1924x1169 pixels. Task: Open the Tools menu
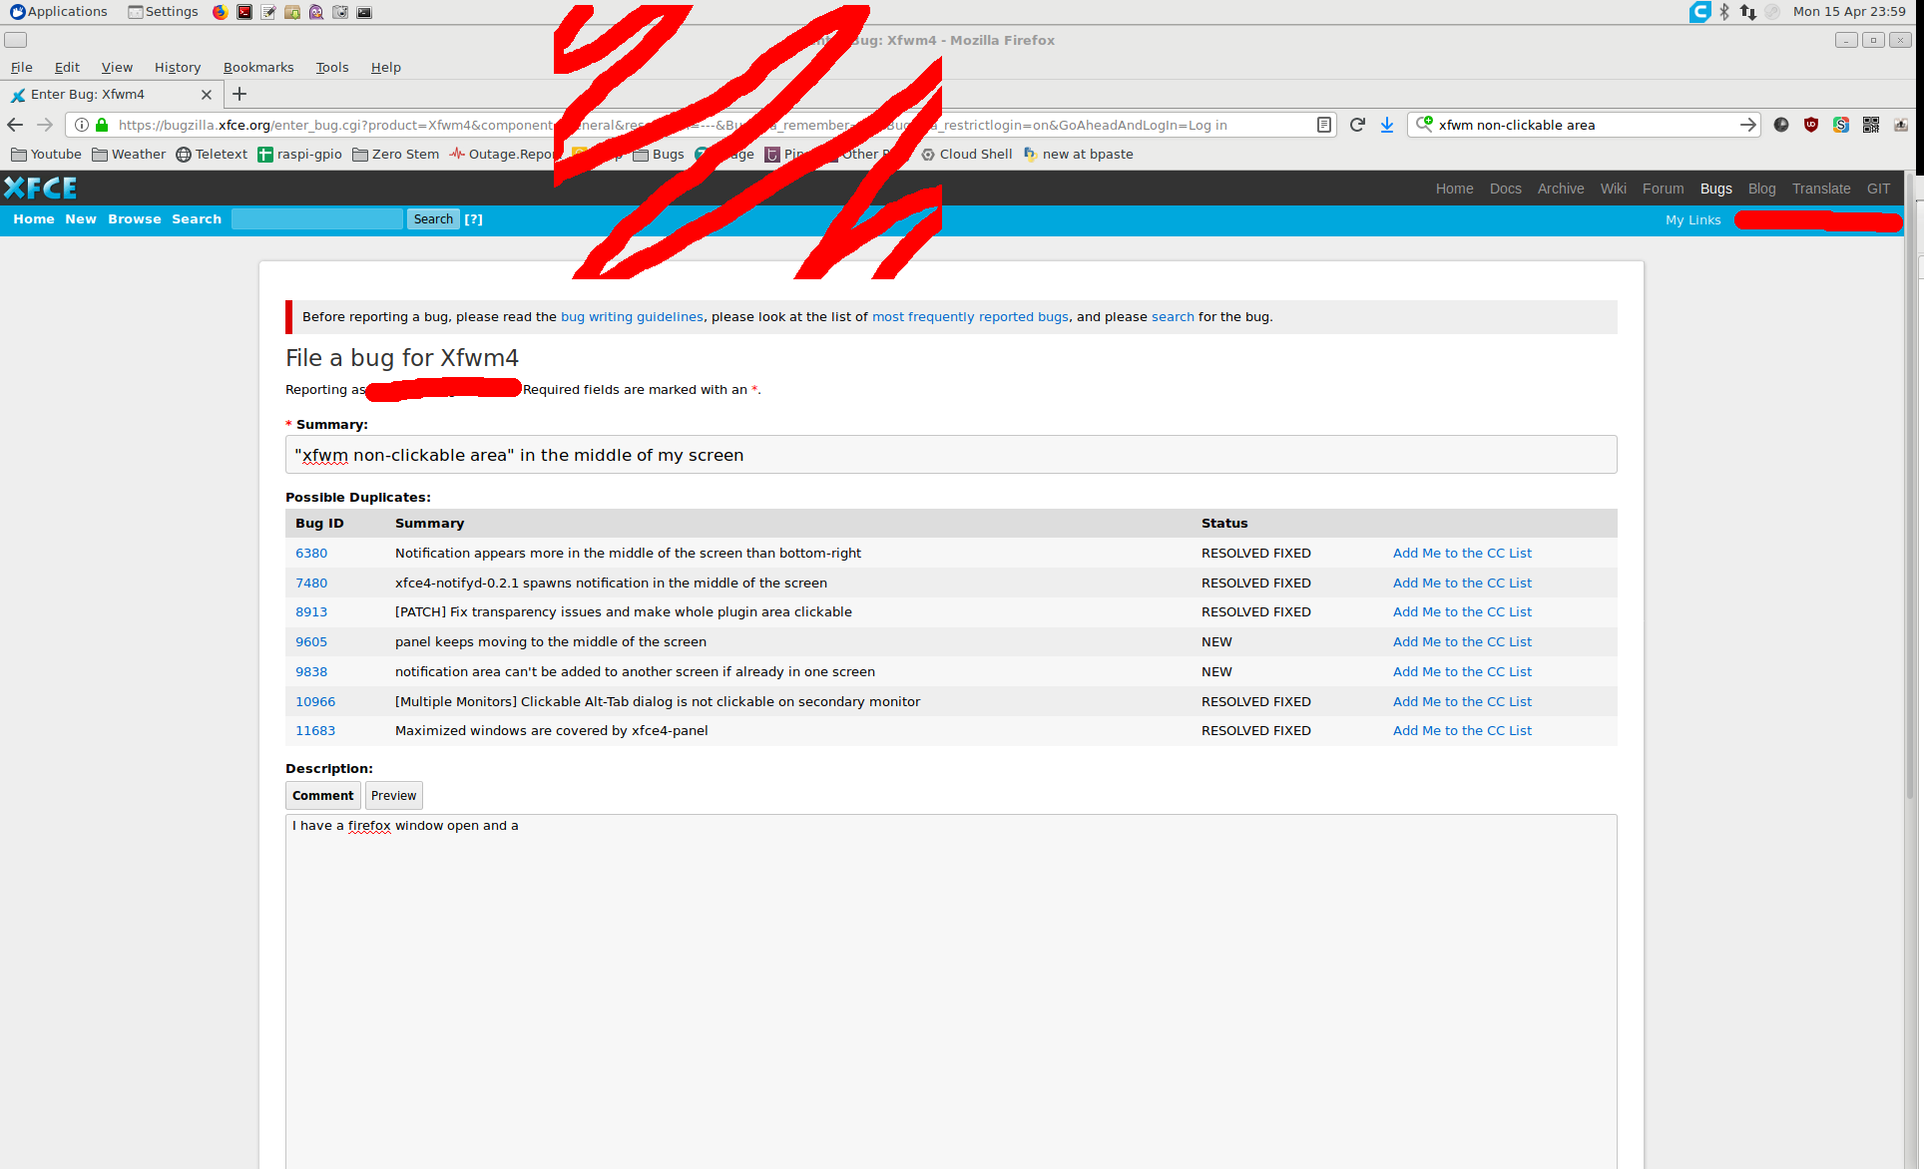point(332,67)
